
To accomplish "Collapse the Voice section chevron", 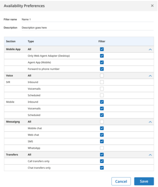I will point(150,76).
